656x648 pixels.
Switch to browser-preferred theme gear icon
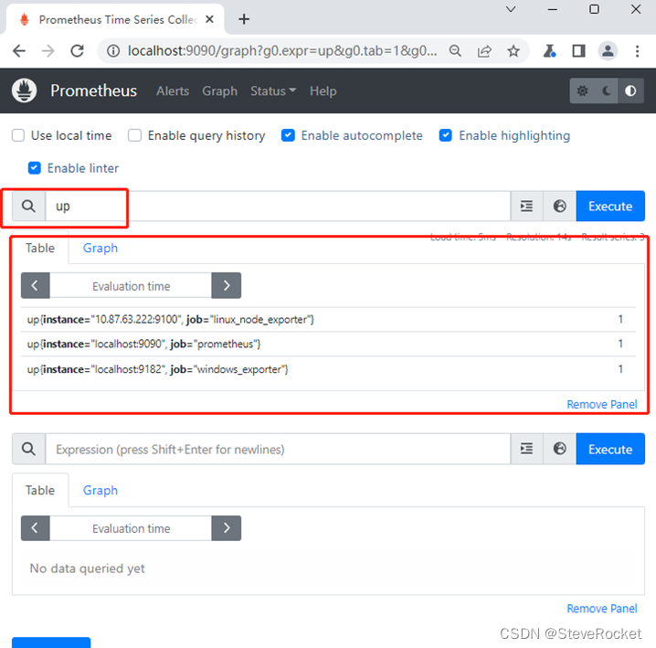pyautogui.click(x=582, y=90)
